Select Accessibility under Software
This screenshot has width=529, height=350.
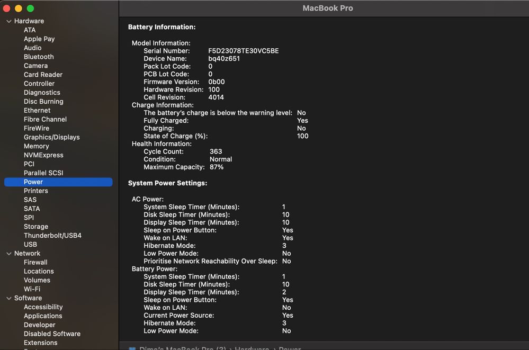(43, 307)
